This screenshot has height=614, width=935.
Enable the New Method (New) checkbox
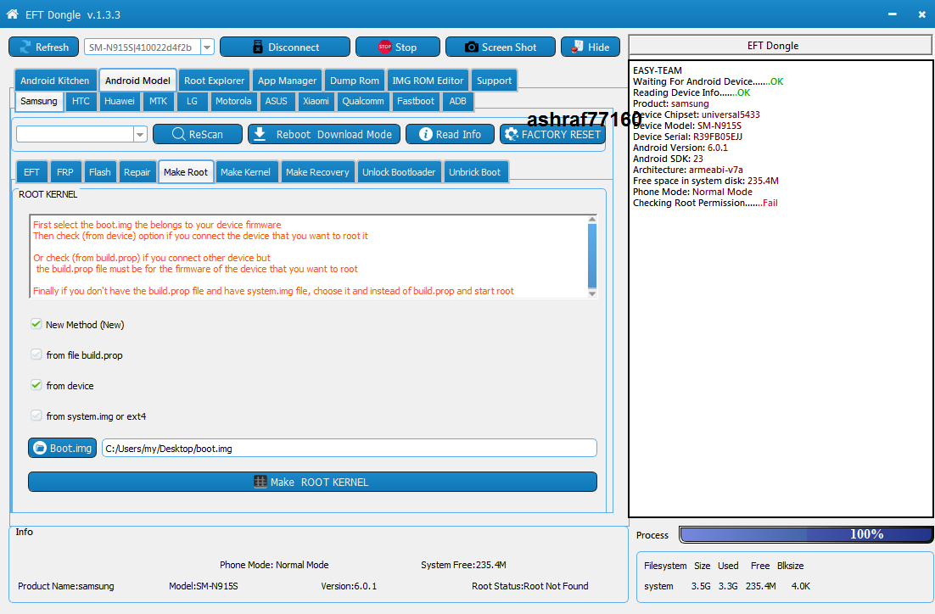36,324
